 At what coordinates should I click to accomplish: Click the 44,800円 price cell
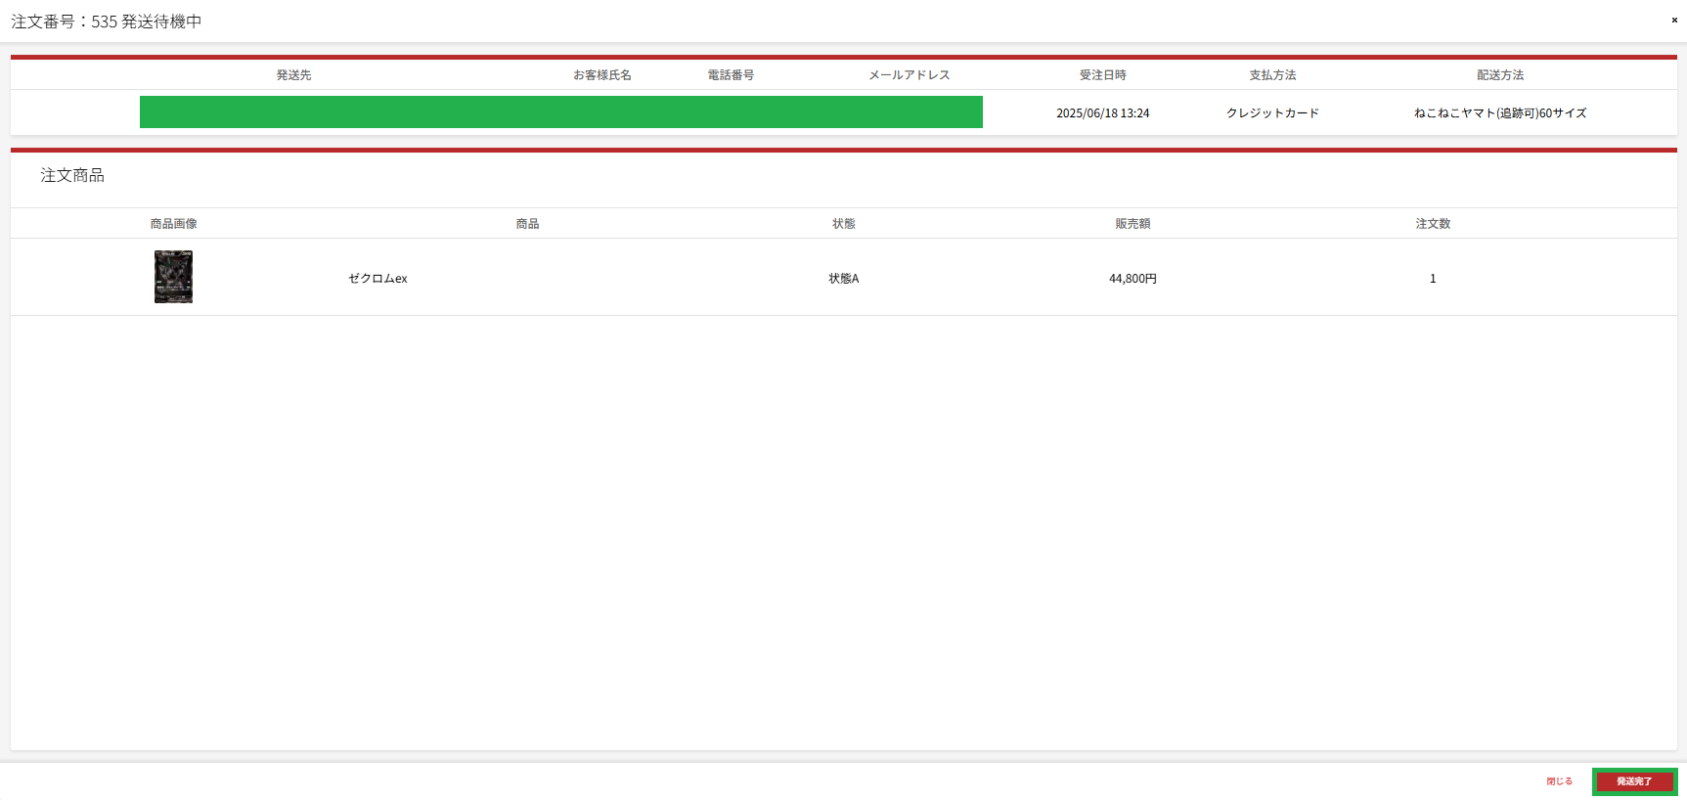click(1132, 279)
